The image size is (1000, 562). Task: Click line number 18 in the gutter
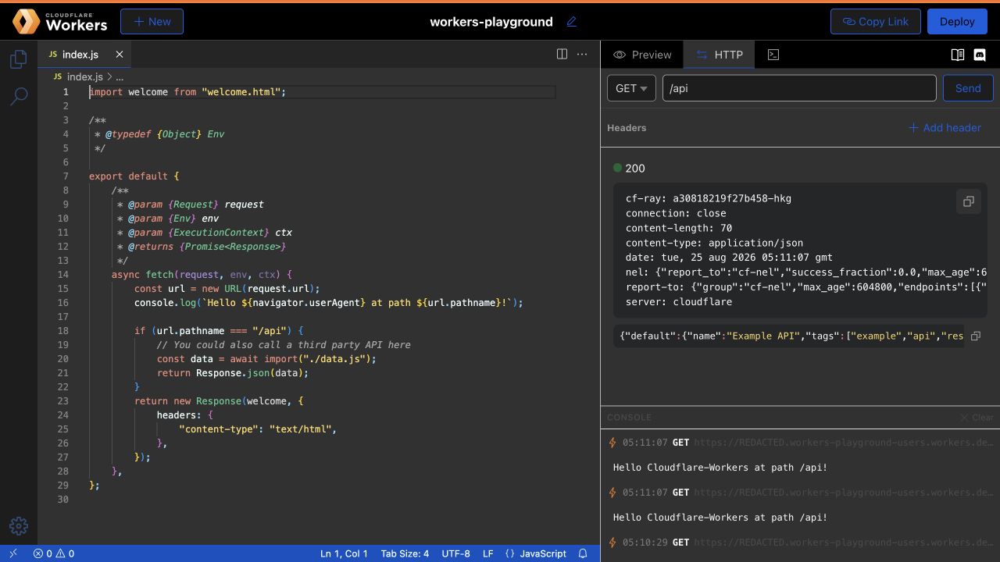pos(64,331)
